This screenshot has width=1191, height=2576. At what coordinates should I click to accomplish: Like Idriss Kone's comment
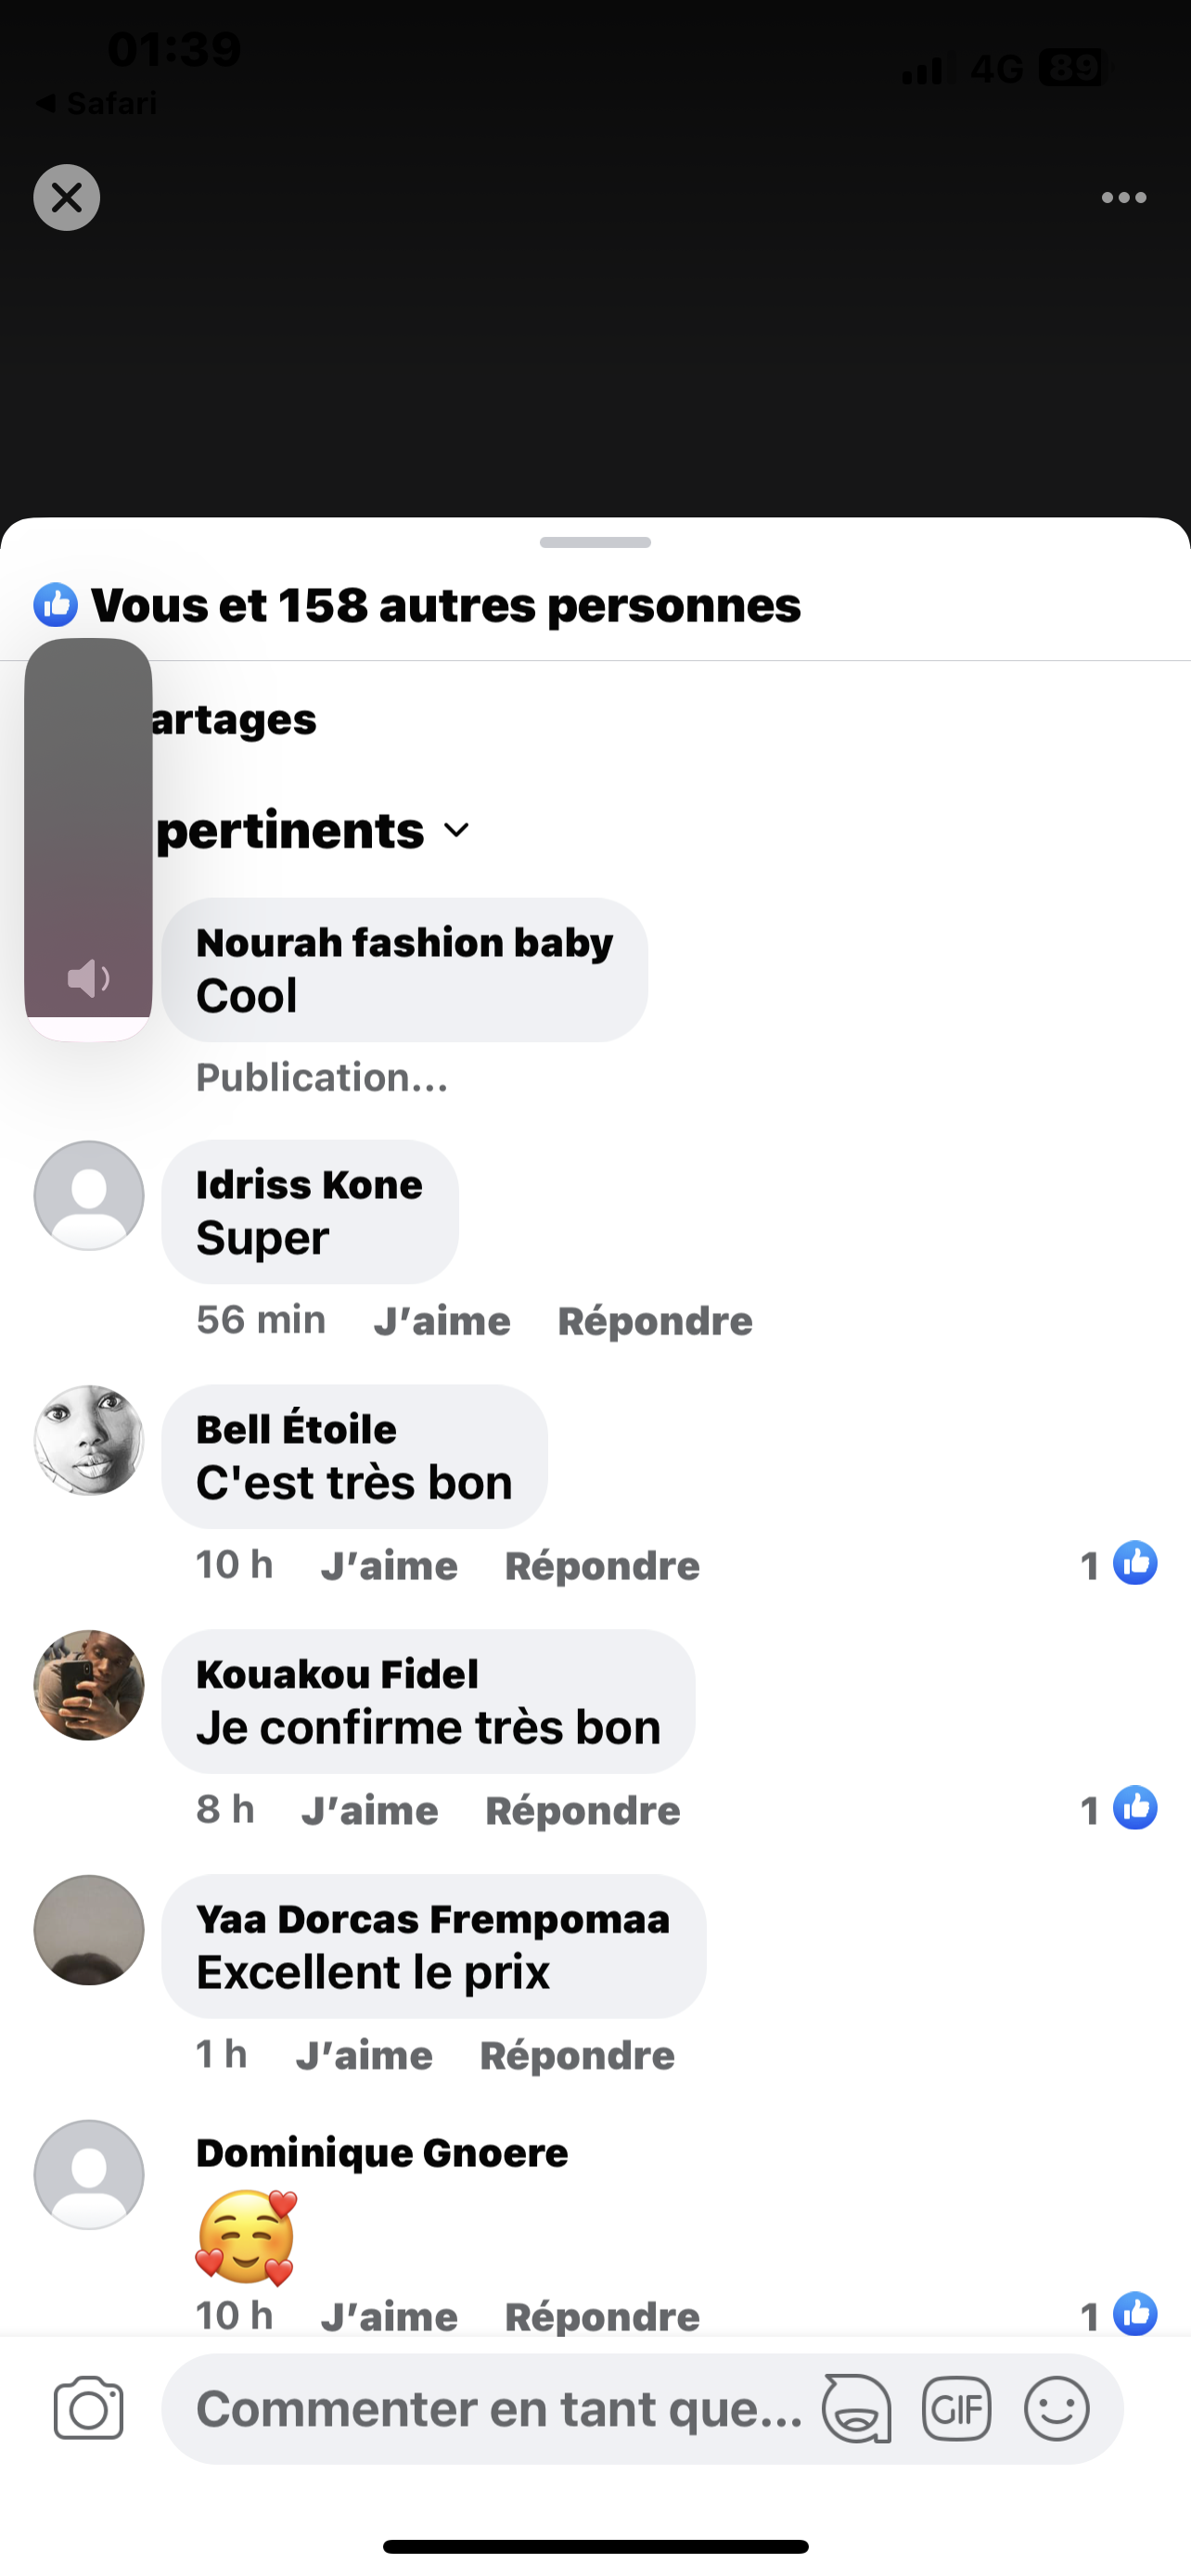(442, 1321)
